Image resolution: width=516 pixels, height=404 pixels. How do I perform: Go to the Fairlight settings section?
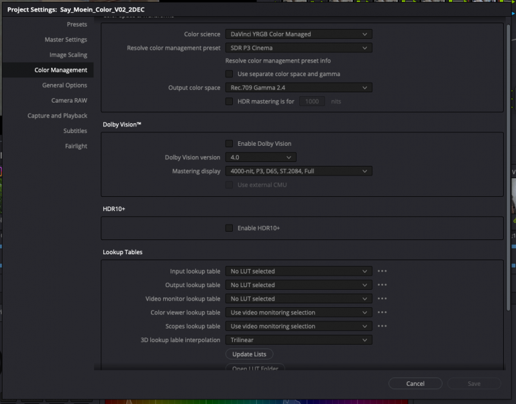(x=76, y=146)
